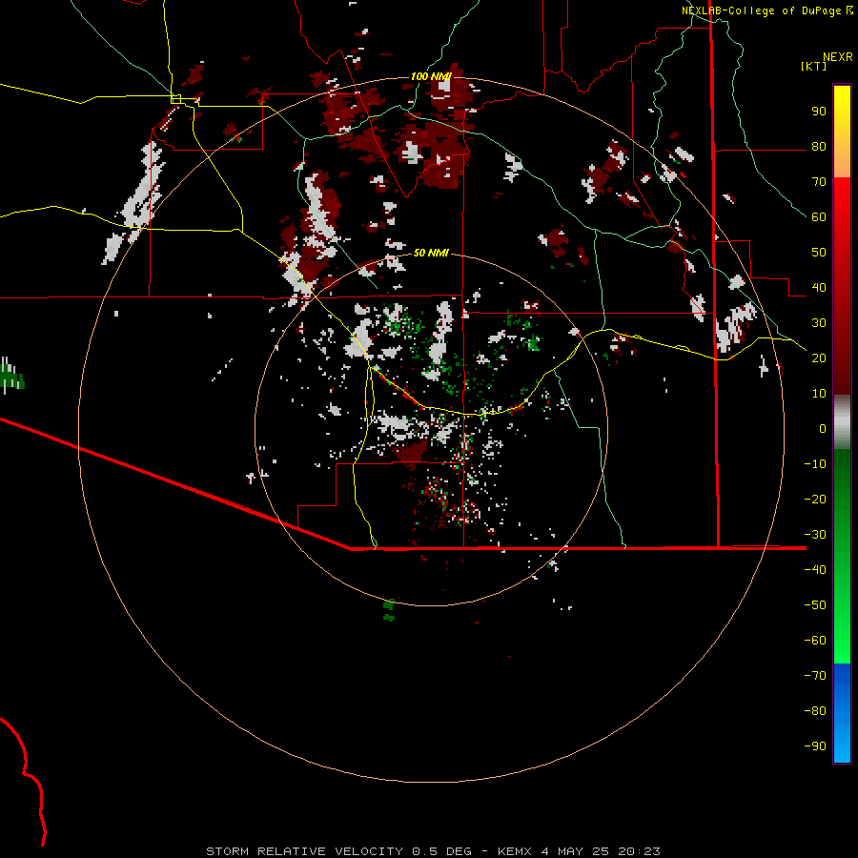Select the positive 40 scale value
This screenshot has width=858, height=858.
pos(819,288)
